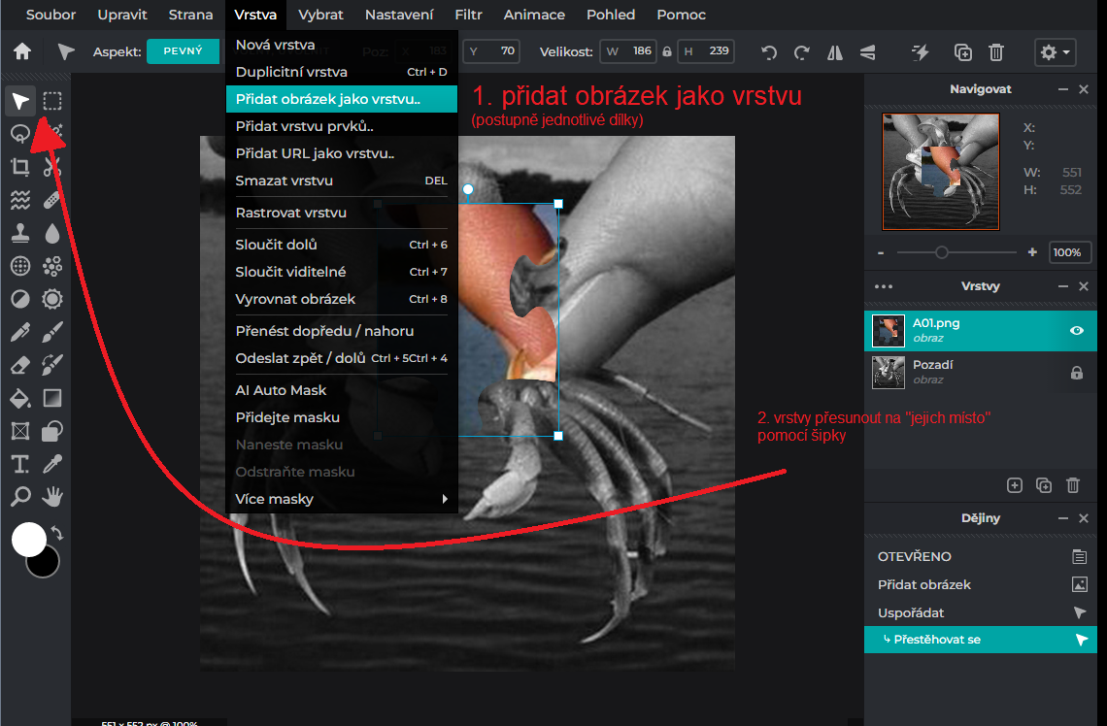
Task: Select the Text tool
Action: (20, 464)
